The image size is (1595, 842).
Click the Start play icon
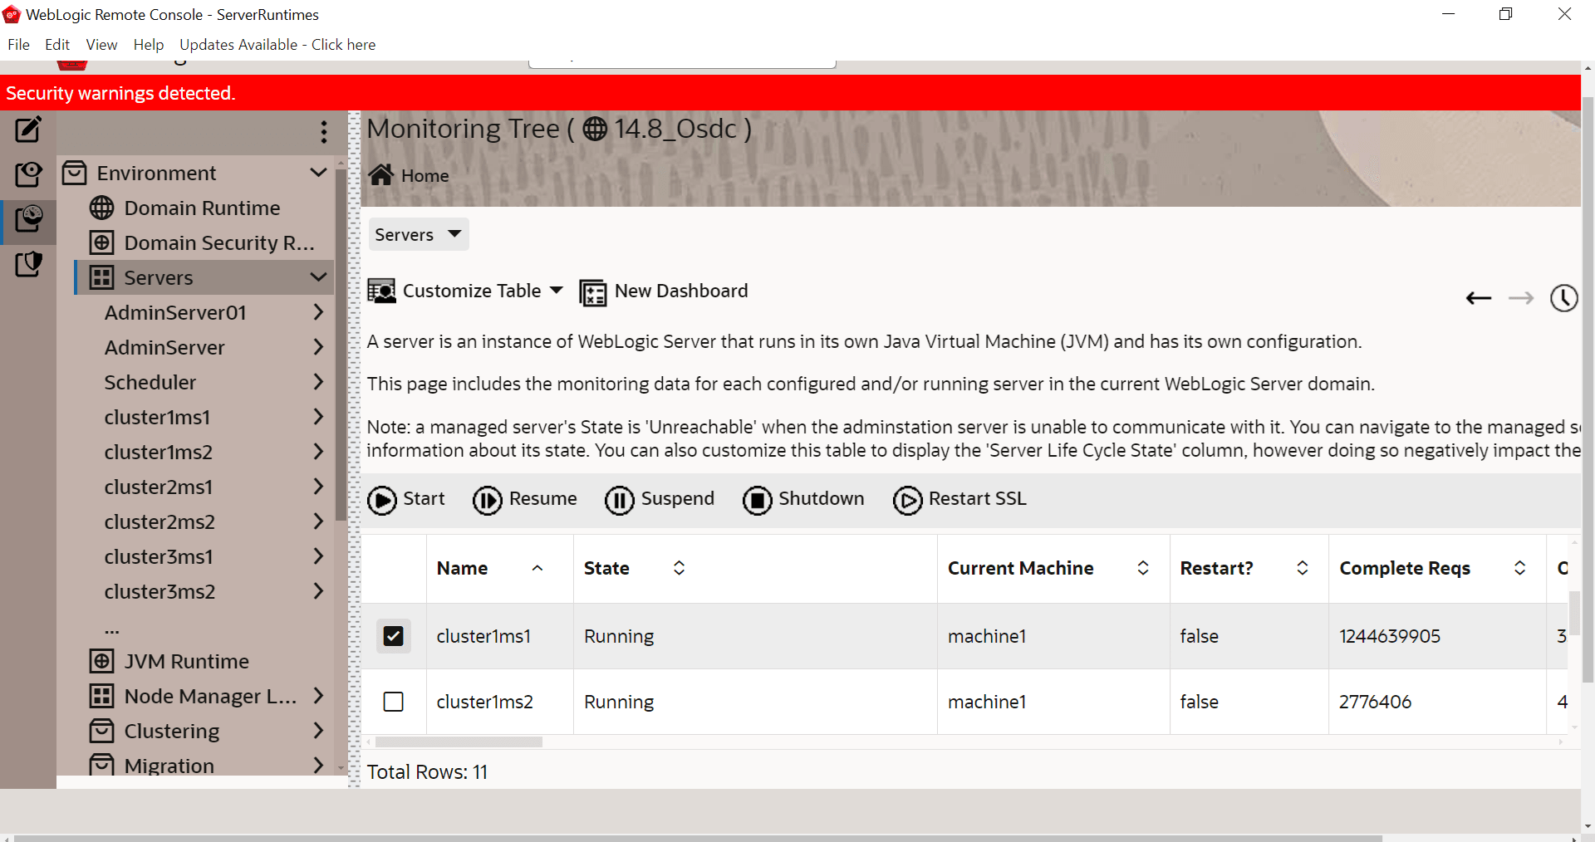382,500
